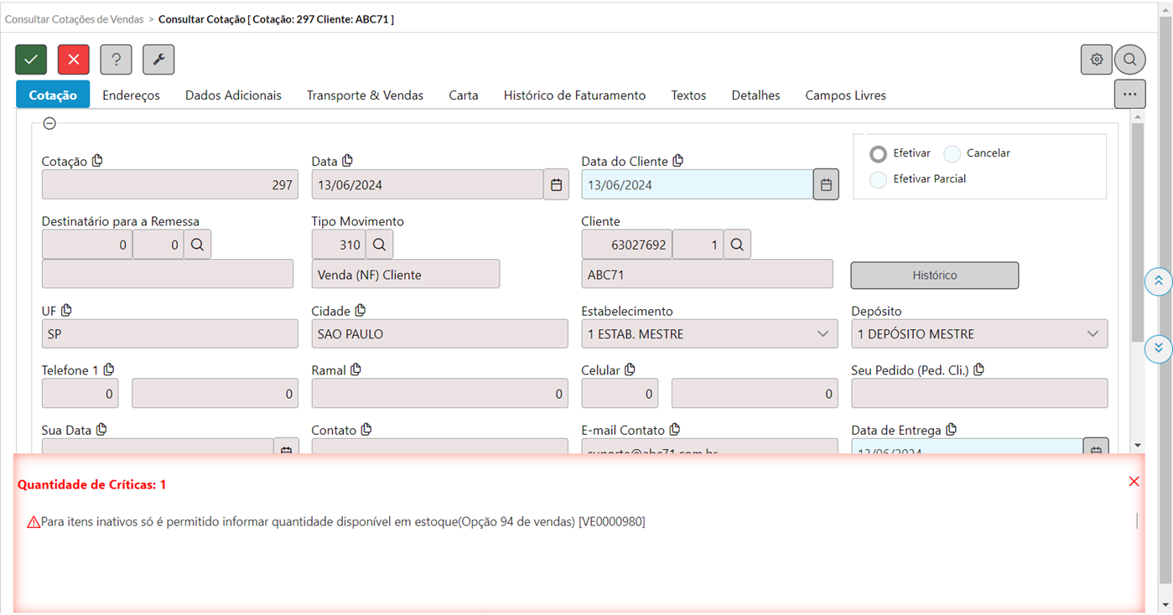Open the Detalhes tab
The image size is (1173, 615).
click(755, 96)
